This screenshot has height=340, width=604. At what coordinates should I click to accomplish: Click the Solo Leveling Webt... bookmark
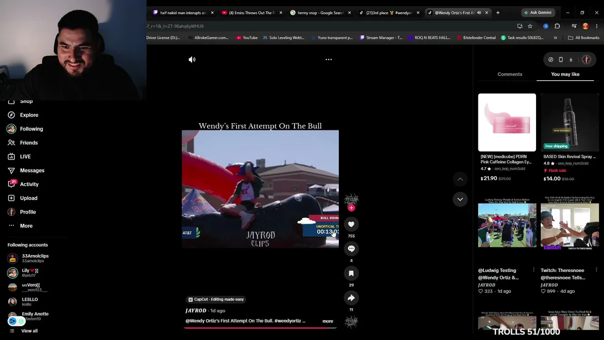(x=284, y=38)
